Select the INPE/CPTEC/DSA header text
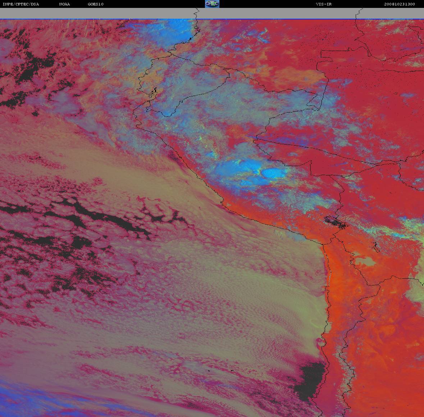The width and height of the screenshot is (424, 417). [x=21, y=4]
